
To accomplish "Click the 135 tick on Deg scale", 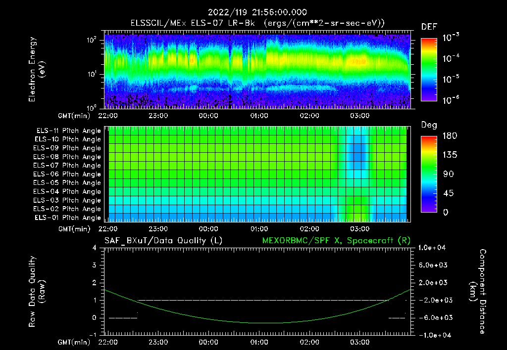I will pyautogui.click(x=450, y=155).
